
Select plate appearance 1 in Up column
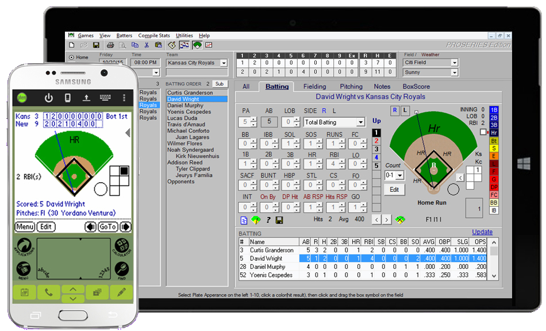[376, 132]
